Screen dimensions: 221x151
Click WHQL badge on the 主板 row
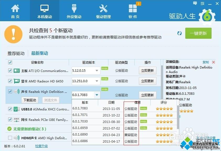pos(105,68)
